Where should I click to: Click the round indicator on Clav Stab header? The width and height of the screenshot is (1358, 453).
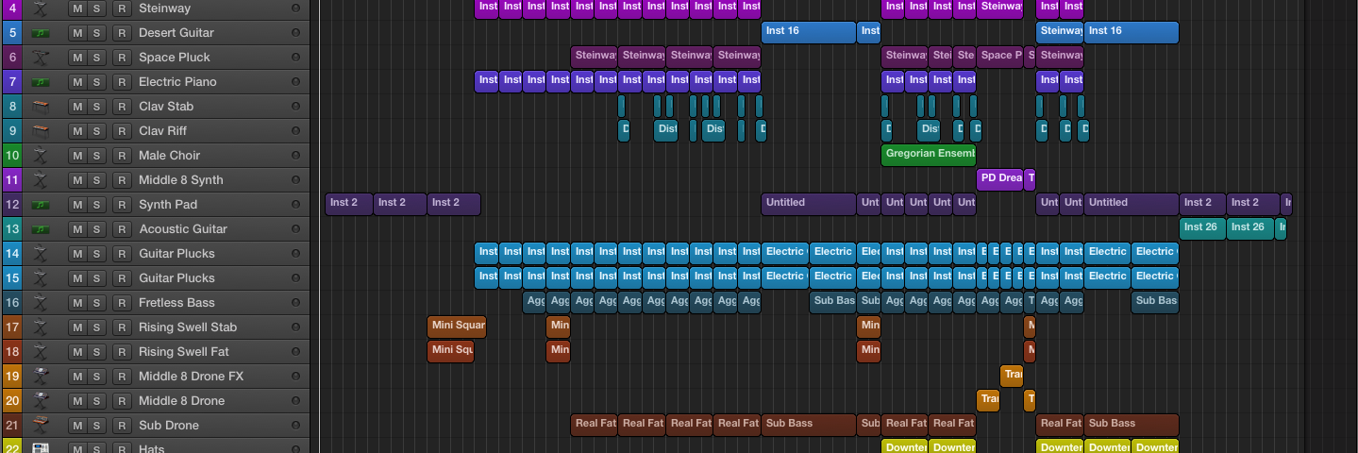click(x=295, y=106)
